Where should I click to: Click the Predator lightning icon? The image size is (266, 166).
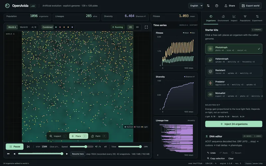click(x=210, y=83)
